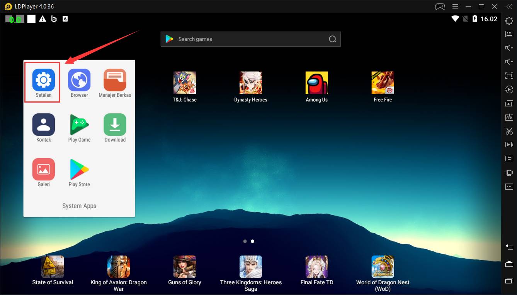Image resolution: width=517 pixels, height=295 pixels.
Task: Open Manajer Berkas file manager
Action: [115, 80]
